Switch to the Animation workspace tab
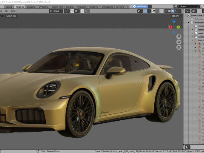This screenshot has width=204, height=153. [81, 7]
